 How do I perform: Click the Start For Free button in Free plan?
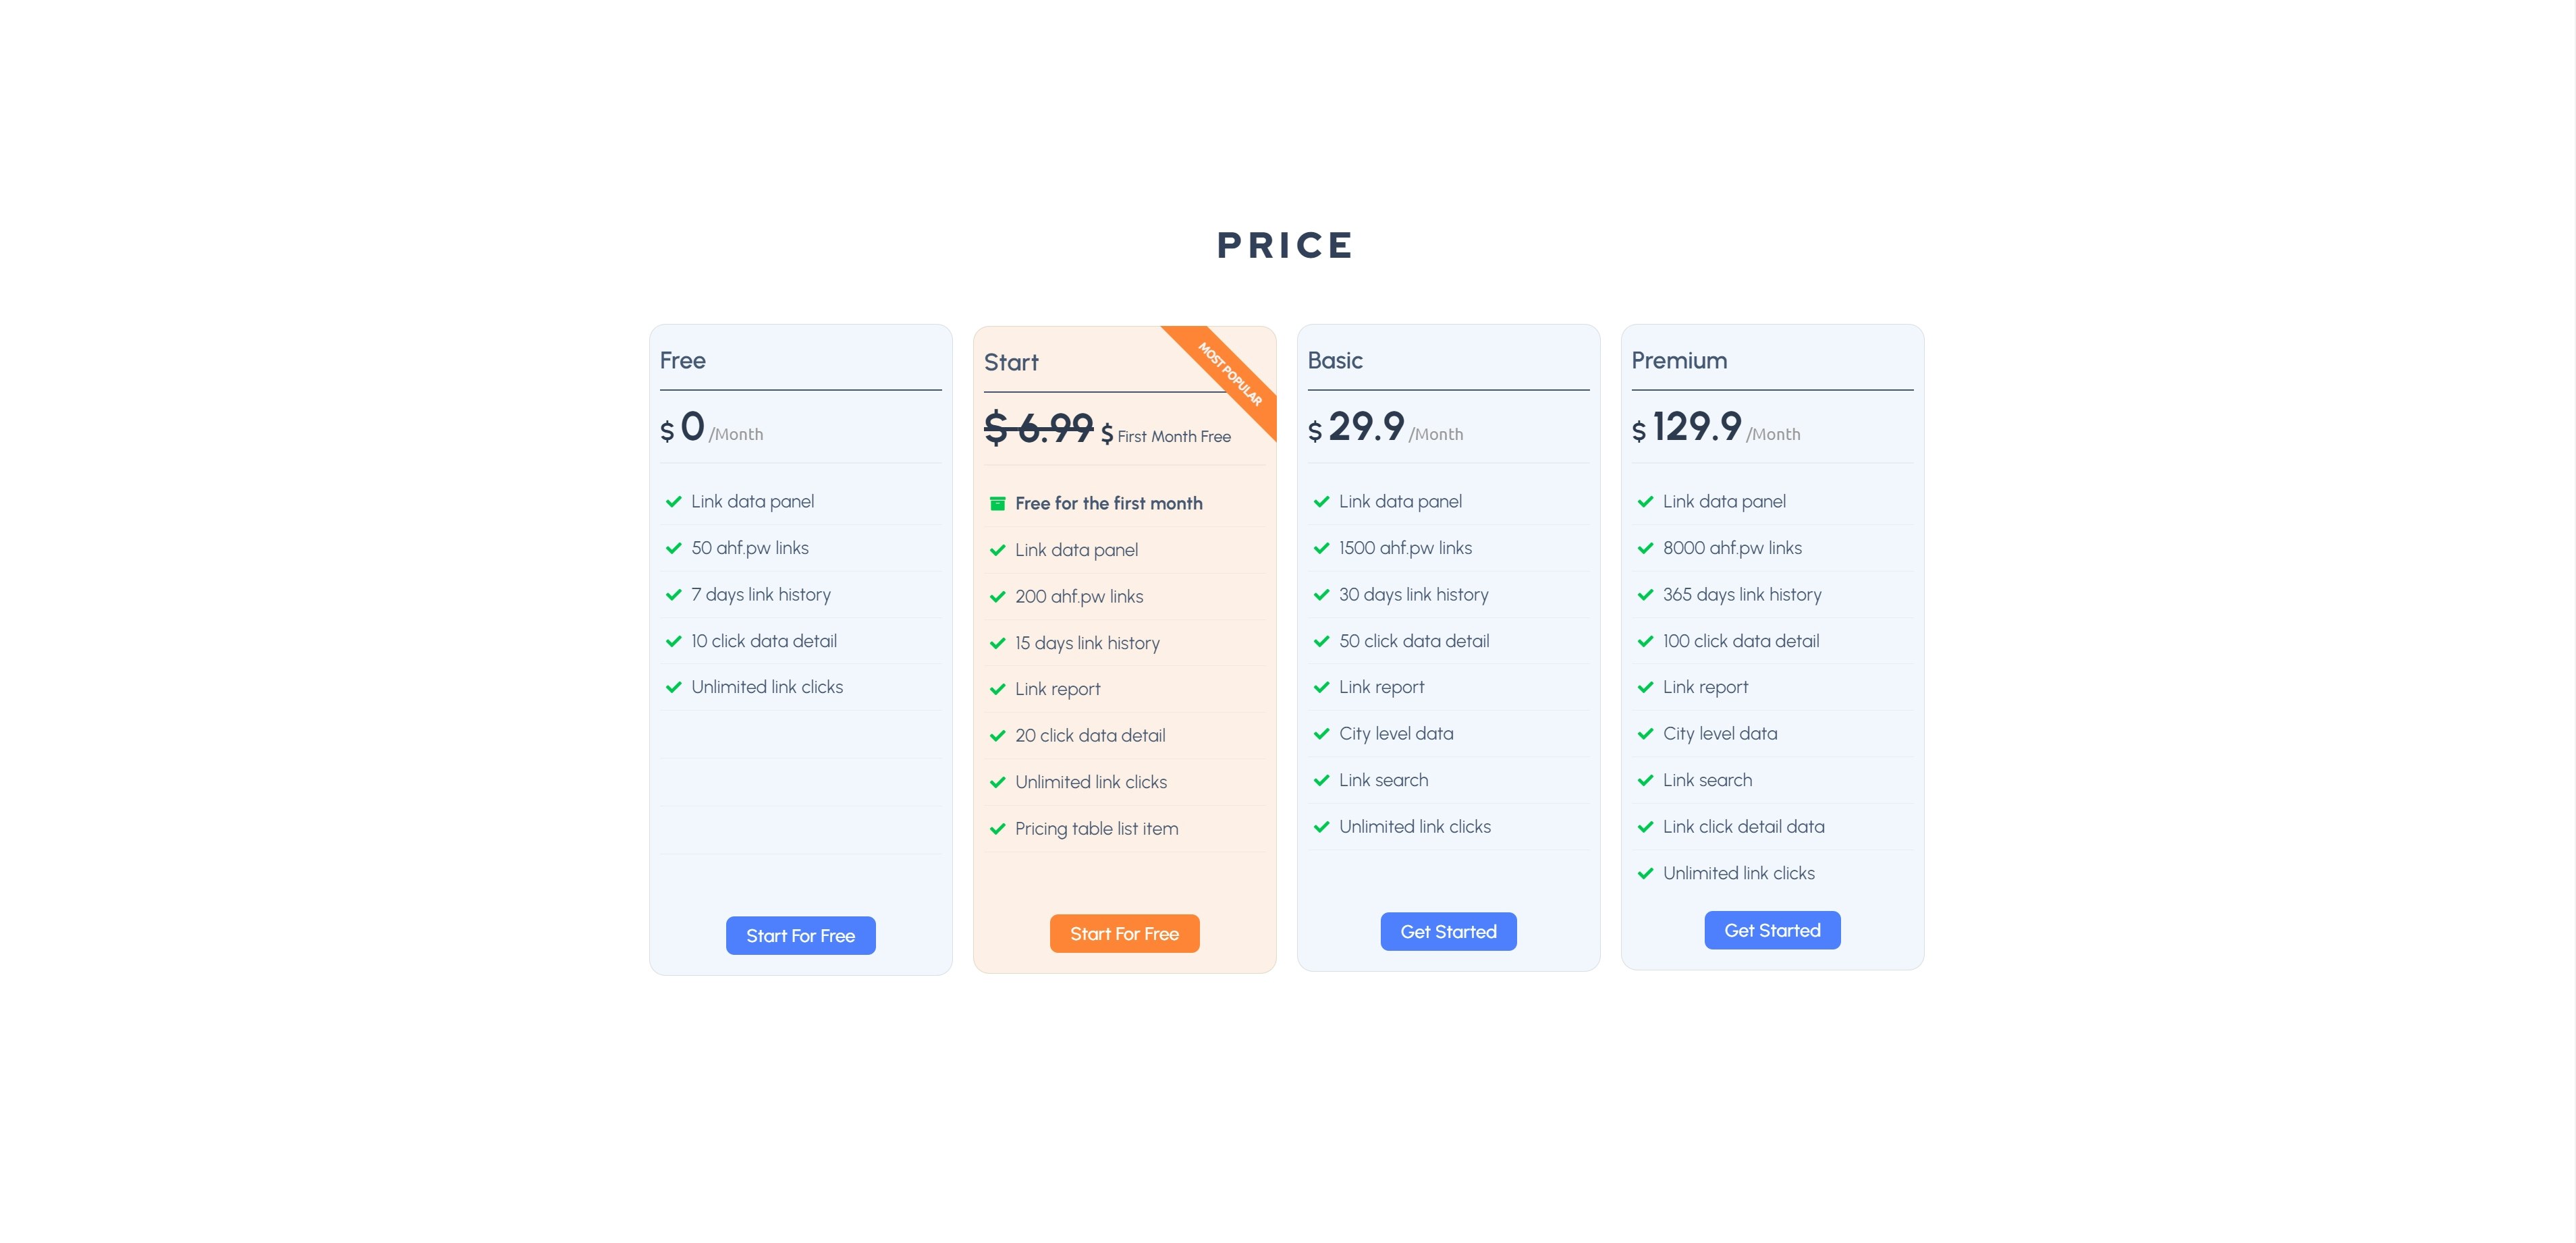(x=800, y=935)
